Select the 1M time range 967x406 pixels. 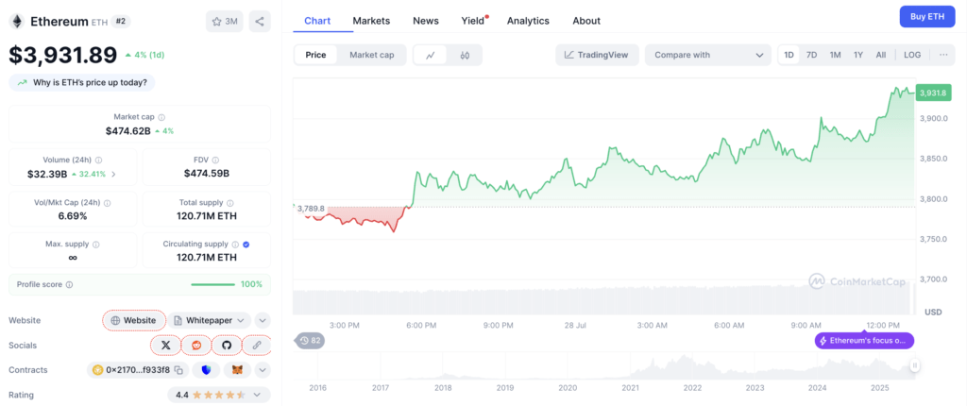(x=835, y=55)
